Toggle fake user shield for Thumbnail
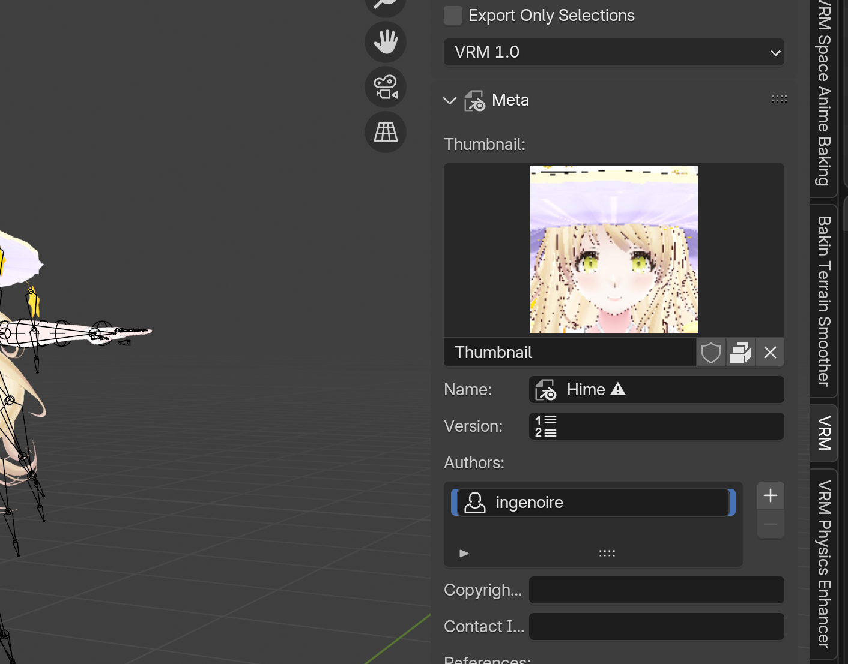The height and width of the screenshot is (664, 848). coord(711,353)
